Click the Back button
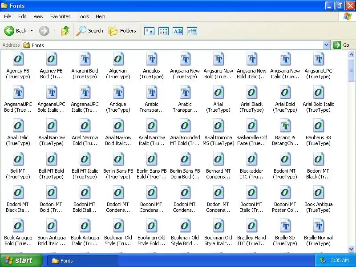 click(x=15, y=31)
